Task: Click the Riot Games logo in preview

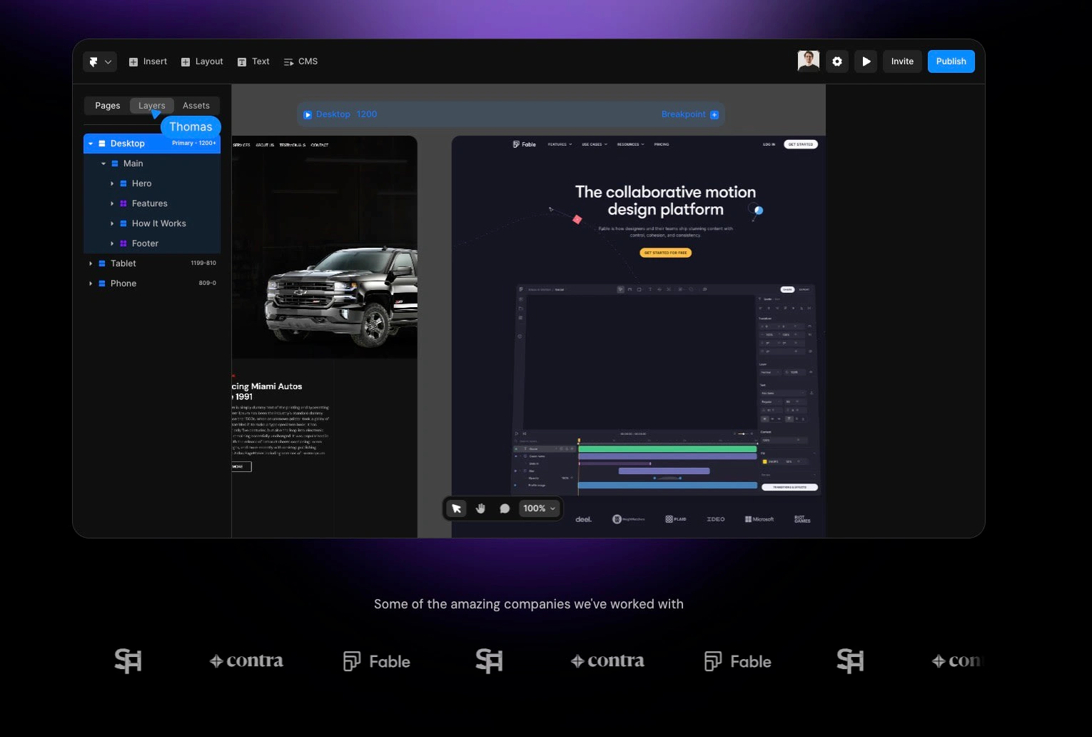Action: click(802, 519)
